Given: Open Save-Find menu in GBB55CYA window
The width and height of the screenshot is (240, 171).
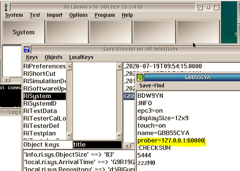Looking at the screenshot, I should [151, 85].
